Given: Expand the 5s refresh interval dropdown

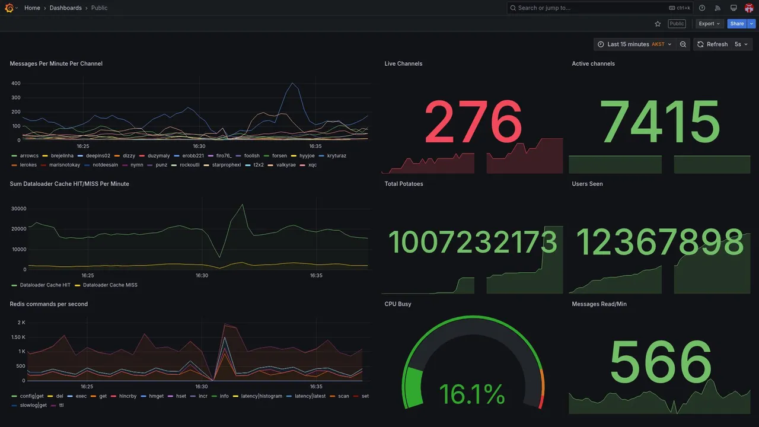Looking at the screenshot, I should pos(742,44).
